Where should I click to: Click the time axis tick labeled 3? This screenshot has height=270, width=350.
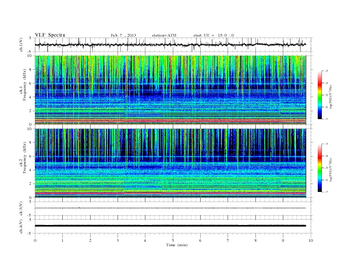118,240
